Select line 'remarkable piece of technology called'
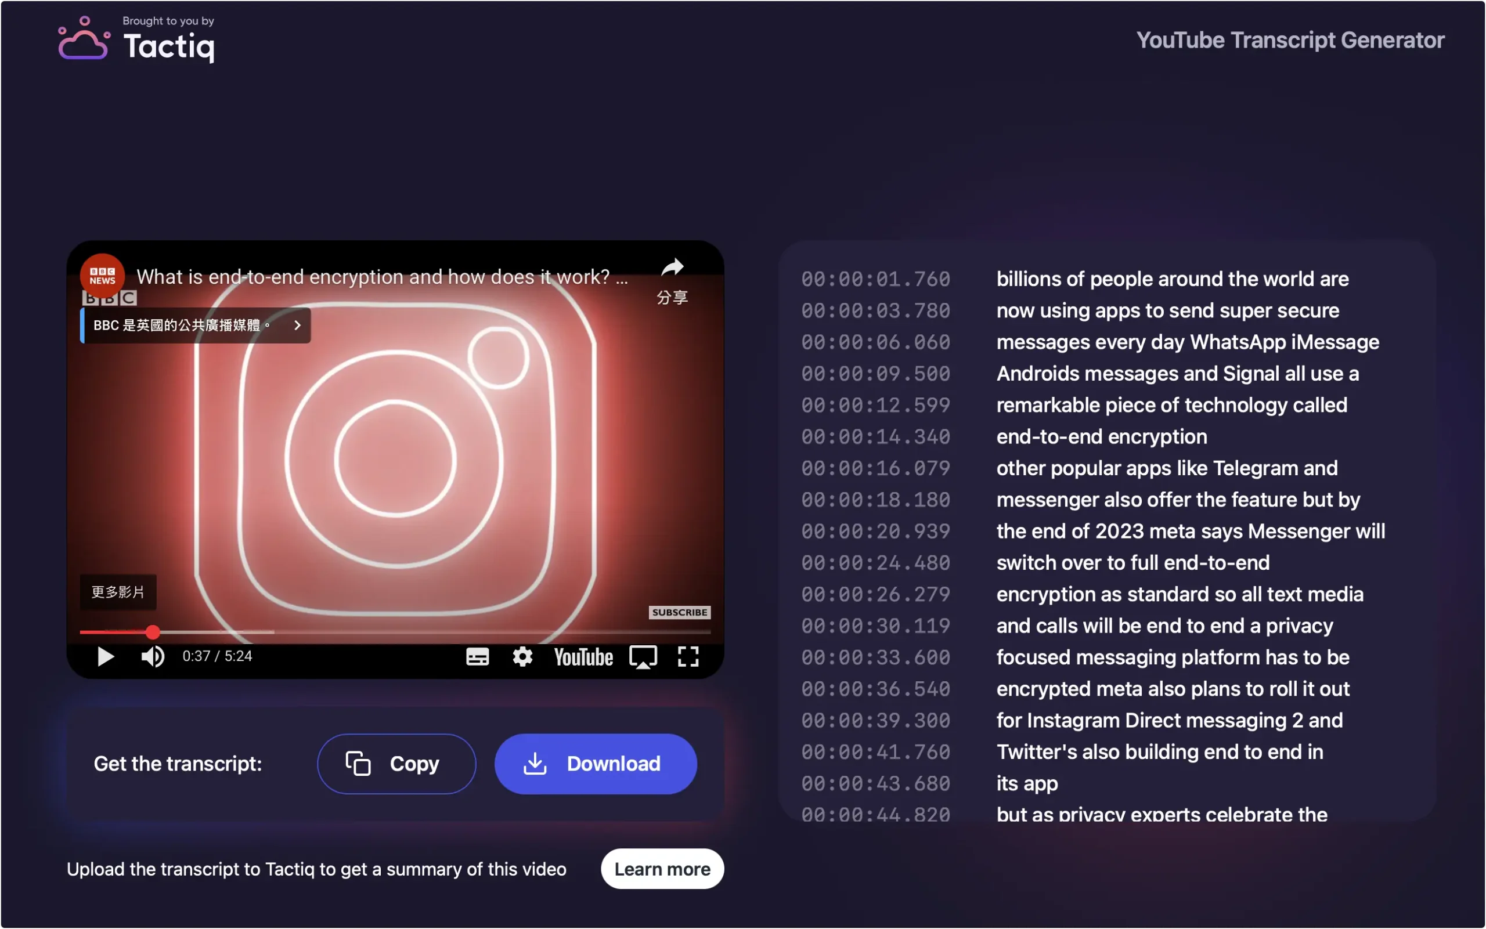This screenshot has width=1486, height=929. pyautogui.click(x=1171, y=405)
